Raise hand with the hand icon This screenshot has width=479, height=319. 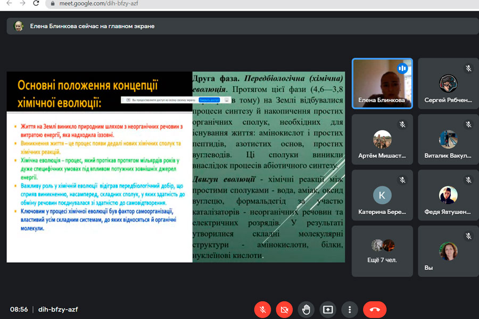pos(306,309)
